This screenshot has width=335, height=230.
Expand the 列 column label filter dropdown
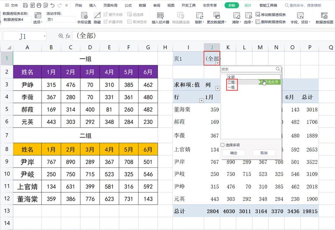[x=217, y=88]
